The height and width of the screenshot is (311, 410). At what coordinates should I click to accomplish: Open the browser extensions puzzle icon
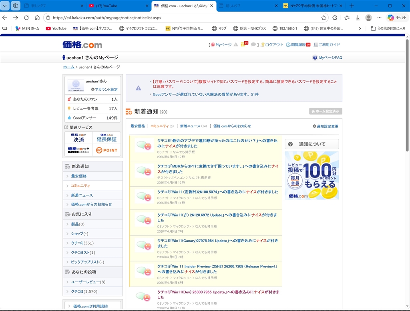335,18
